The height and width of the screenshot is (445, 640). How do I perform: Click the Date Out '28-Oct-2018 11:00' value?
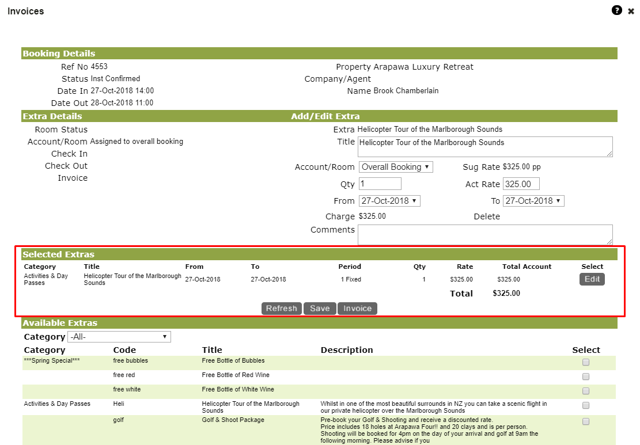pos(122,103)
